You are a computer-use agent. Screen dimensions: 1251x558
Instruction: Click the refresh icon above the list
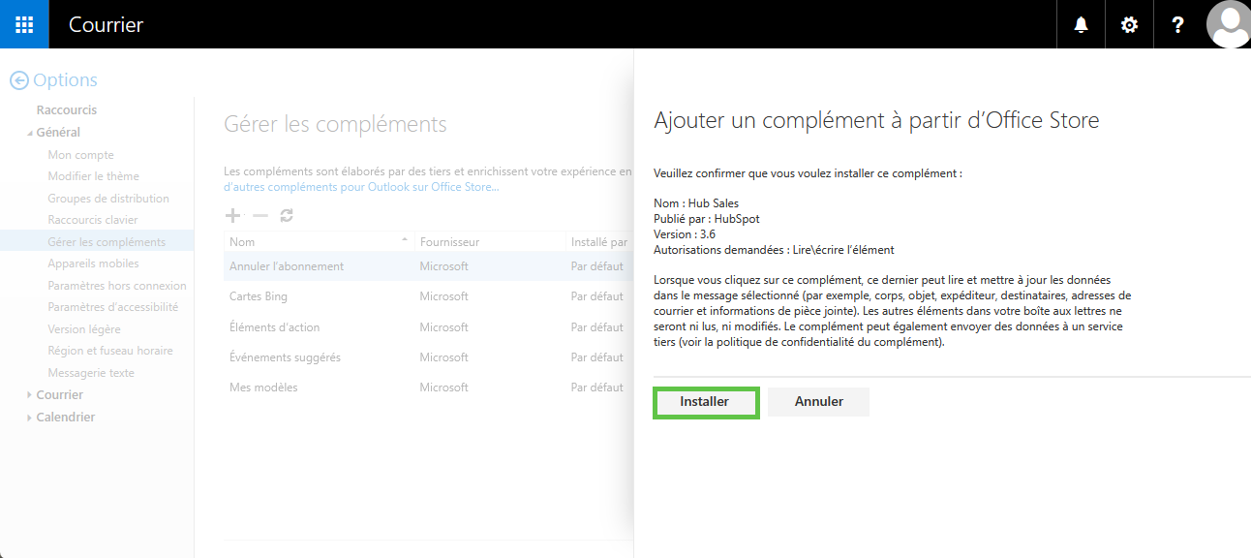click(287, 215)
